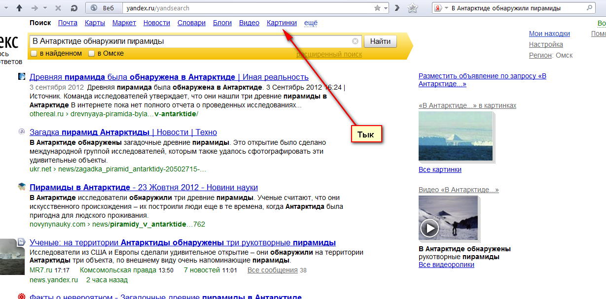
Task: Open result Древняя пирамида была обнаружена в Антарктиде
Action: (x=169, y=77)
